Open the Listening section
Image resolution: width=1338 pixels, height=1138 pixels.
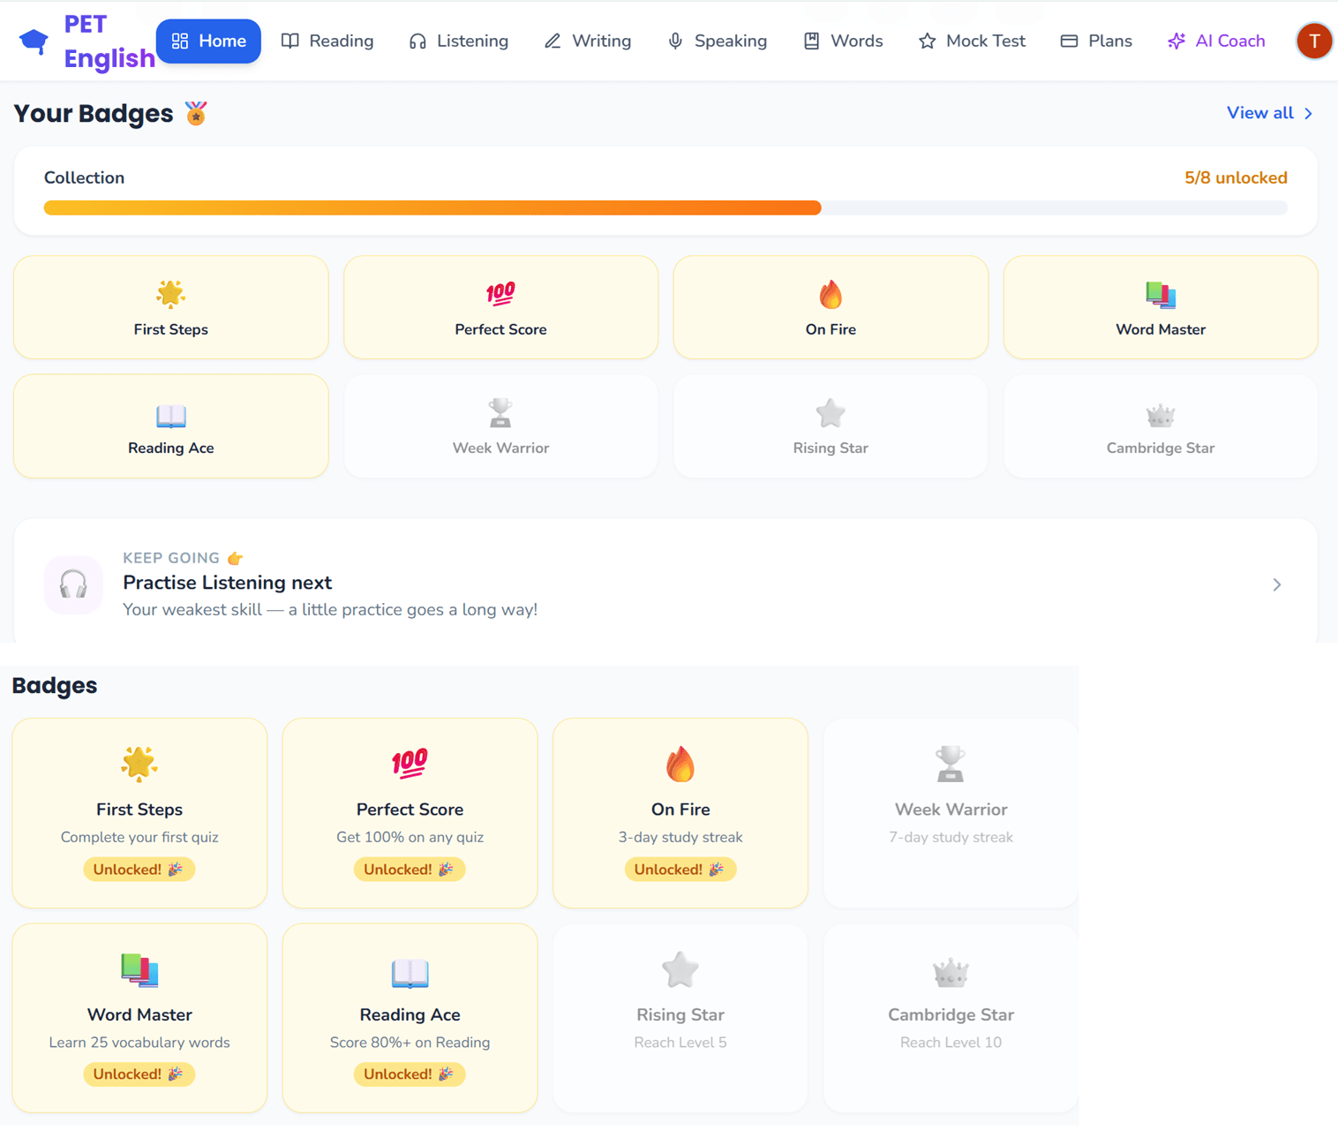pos(459,41)
